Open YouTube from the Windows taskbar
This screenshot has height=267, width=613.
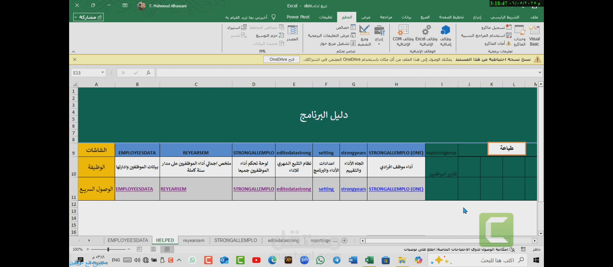[256, 260]
